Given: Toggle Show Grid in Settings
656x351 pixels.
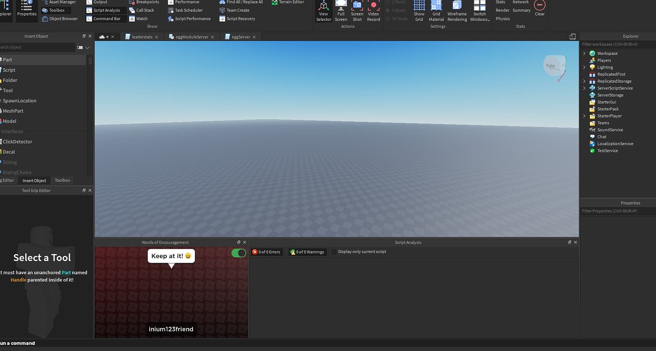Looking at the screenshot, I should [x=419, y=10].
